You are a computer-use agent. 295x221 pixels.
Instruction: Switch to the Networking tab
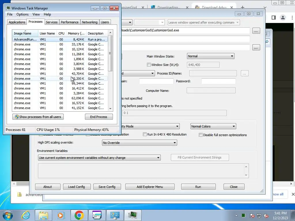tap(90, 22)
